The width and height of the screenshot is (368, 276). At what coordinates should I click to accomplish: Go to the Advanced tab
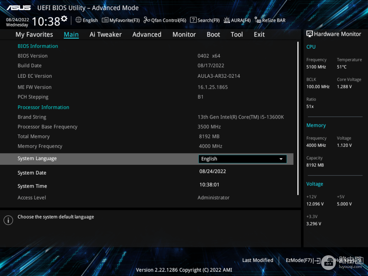click(147, 34)
